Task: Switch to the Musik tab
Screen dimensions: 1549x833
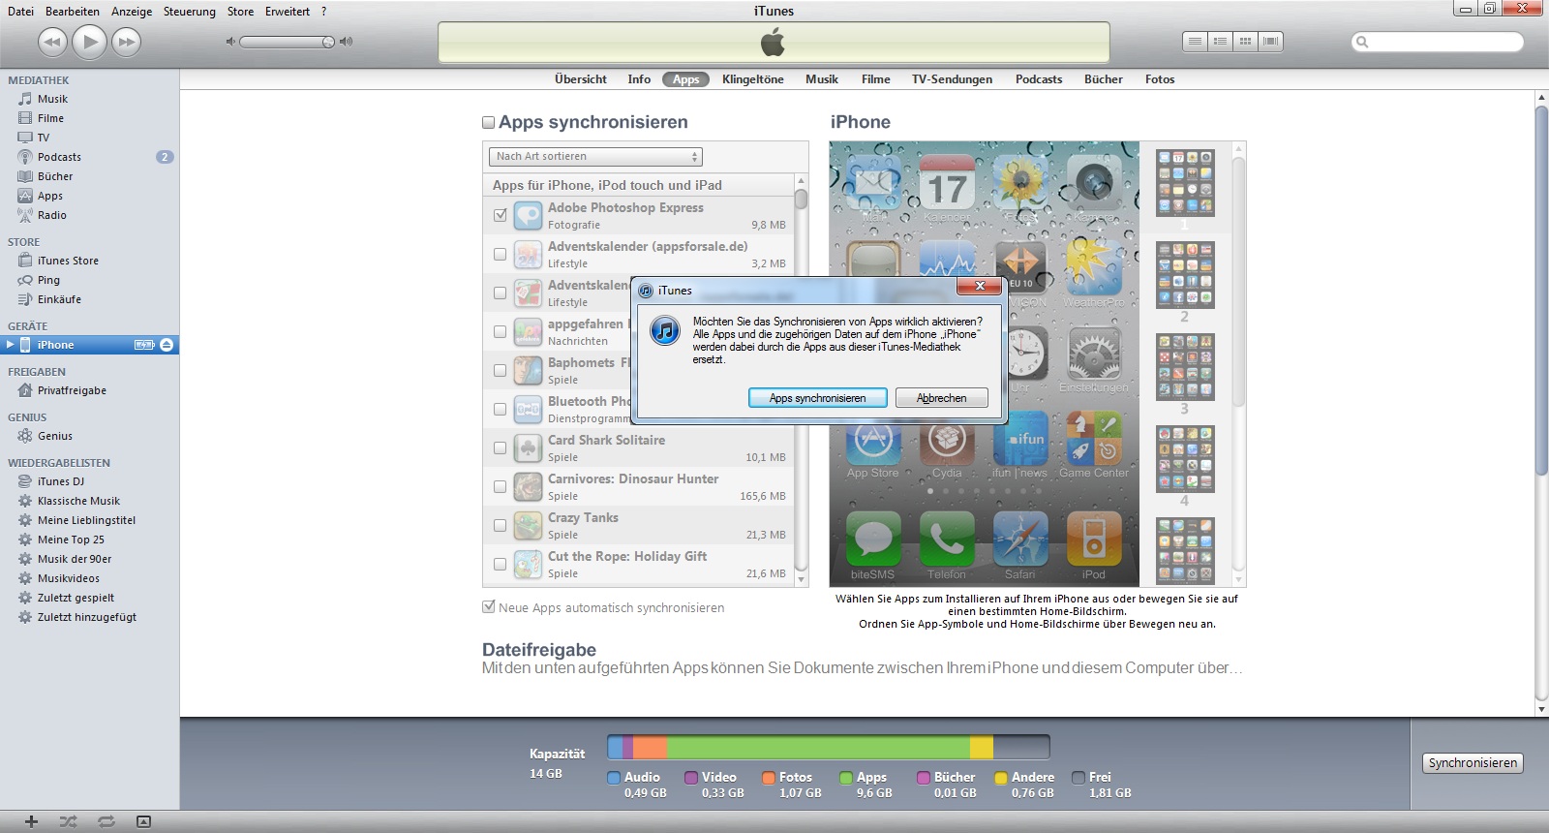Action: click(x=821, y=79)
